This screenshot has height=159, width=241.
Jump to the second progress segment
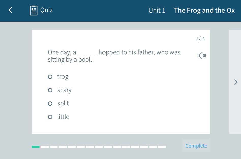coord(44,147)
